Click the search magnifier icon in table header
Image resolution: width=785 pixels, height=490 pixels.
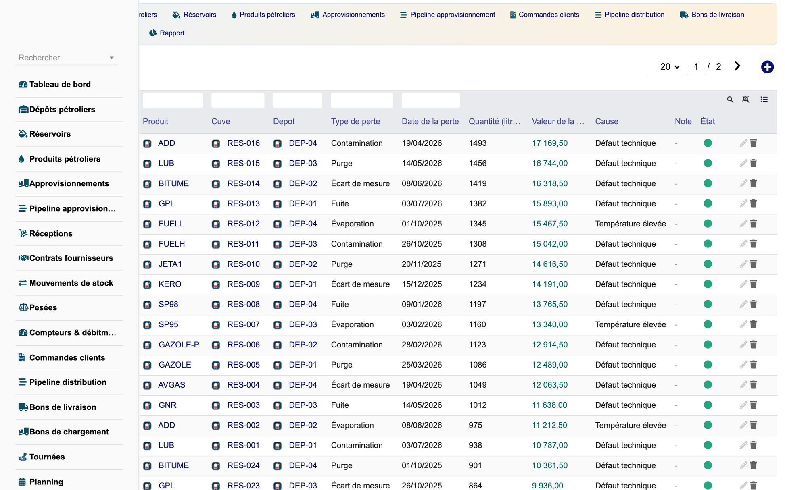pyautogui.click(x=730, y=100)
